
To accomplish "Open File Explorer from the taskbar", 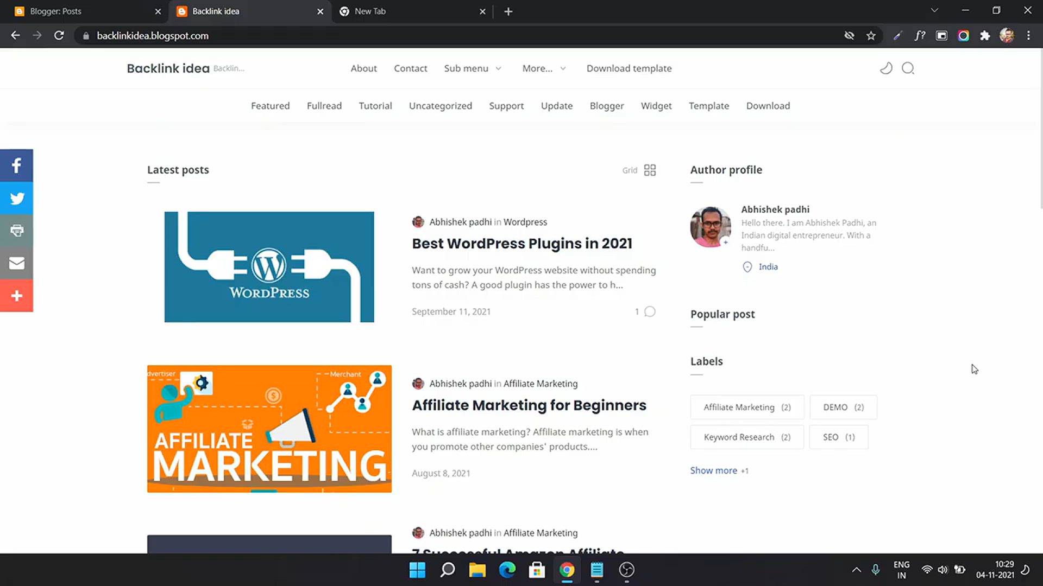I will 477,570.
